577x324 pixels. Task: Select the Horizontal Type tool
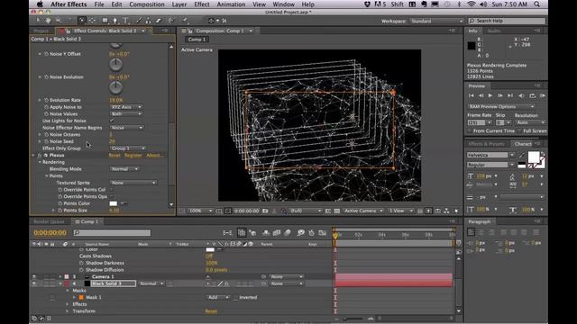point(125,21)
